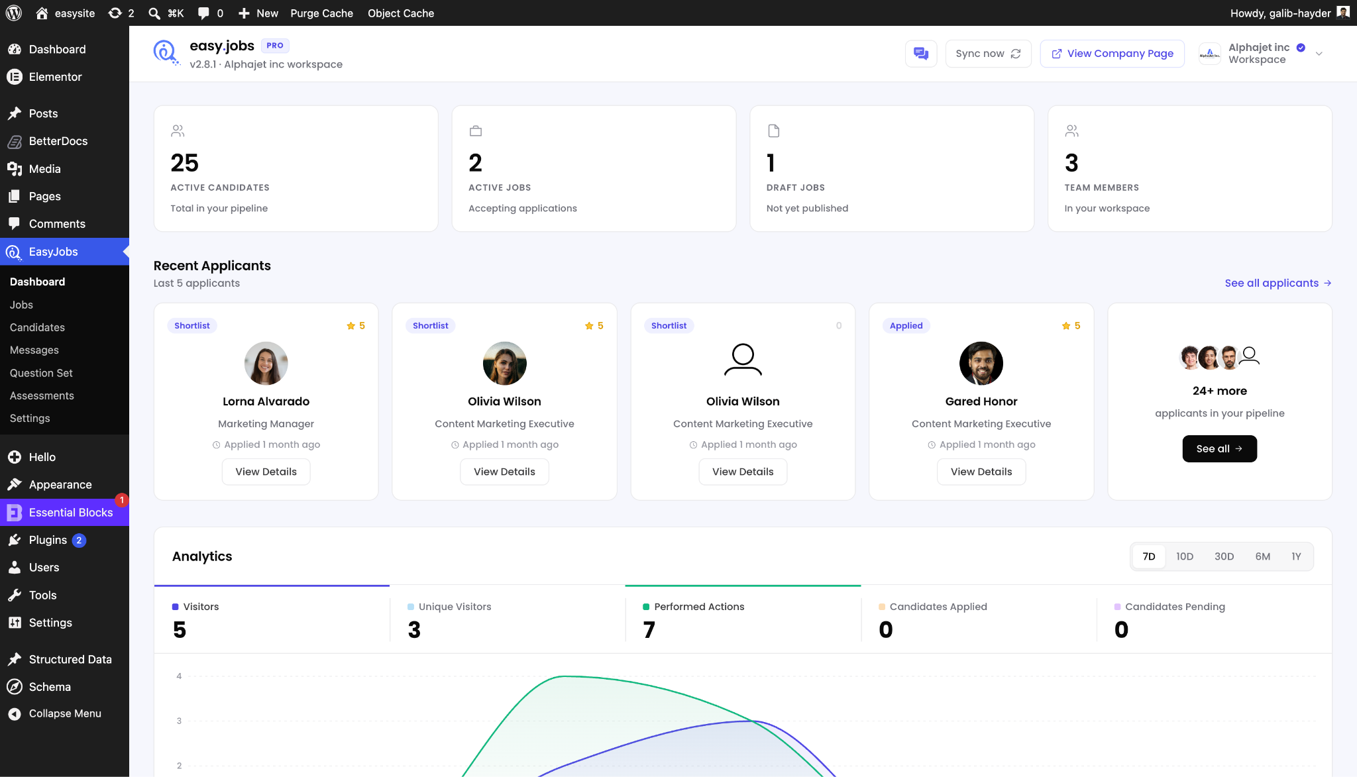Screen dimensions: 1357x777
Task: Toggle the Visitors chart series
Action: [x=272, y=619]
